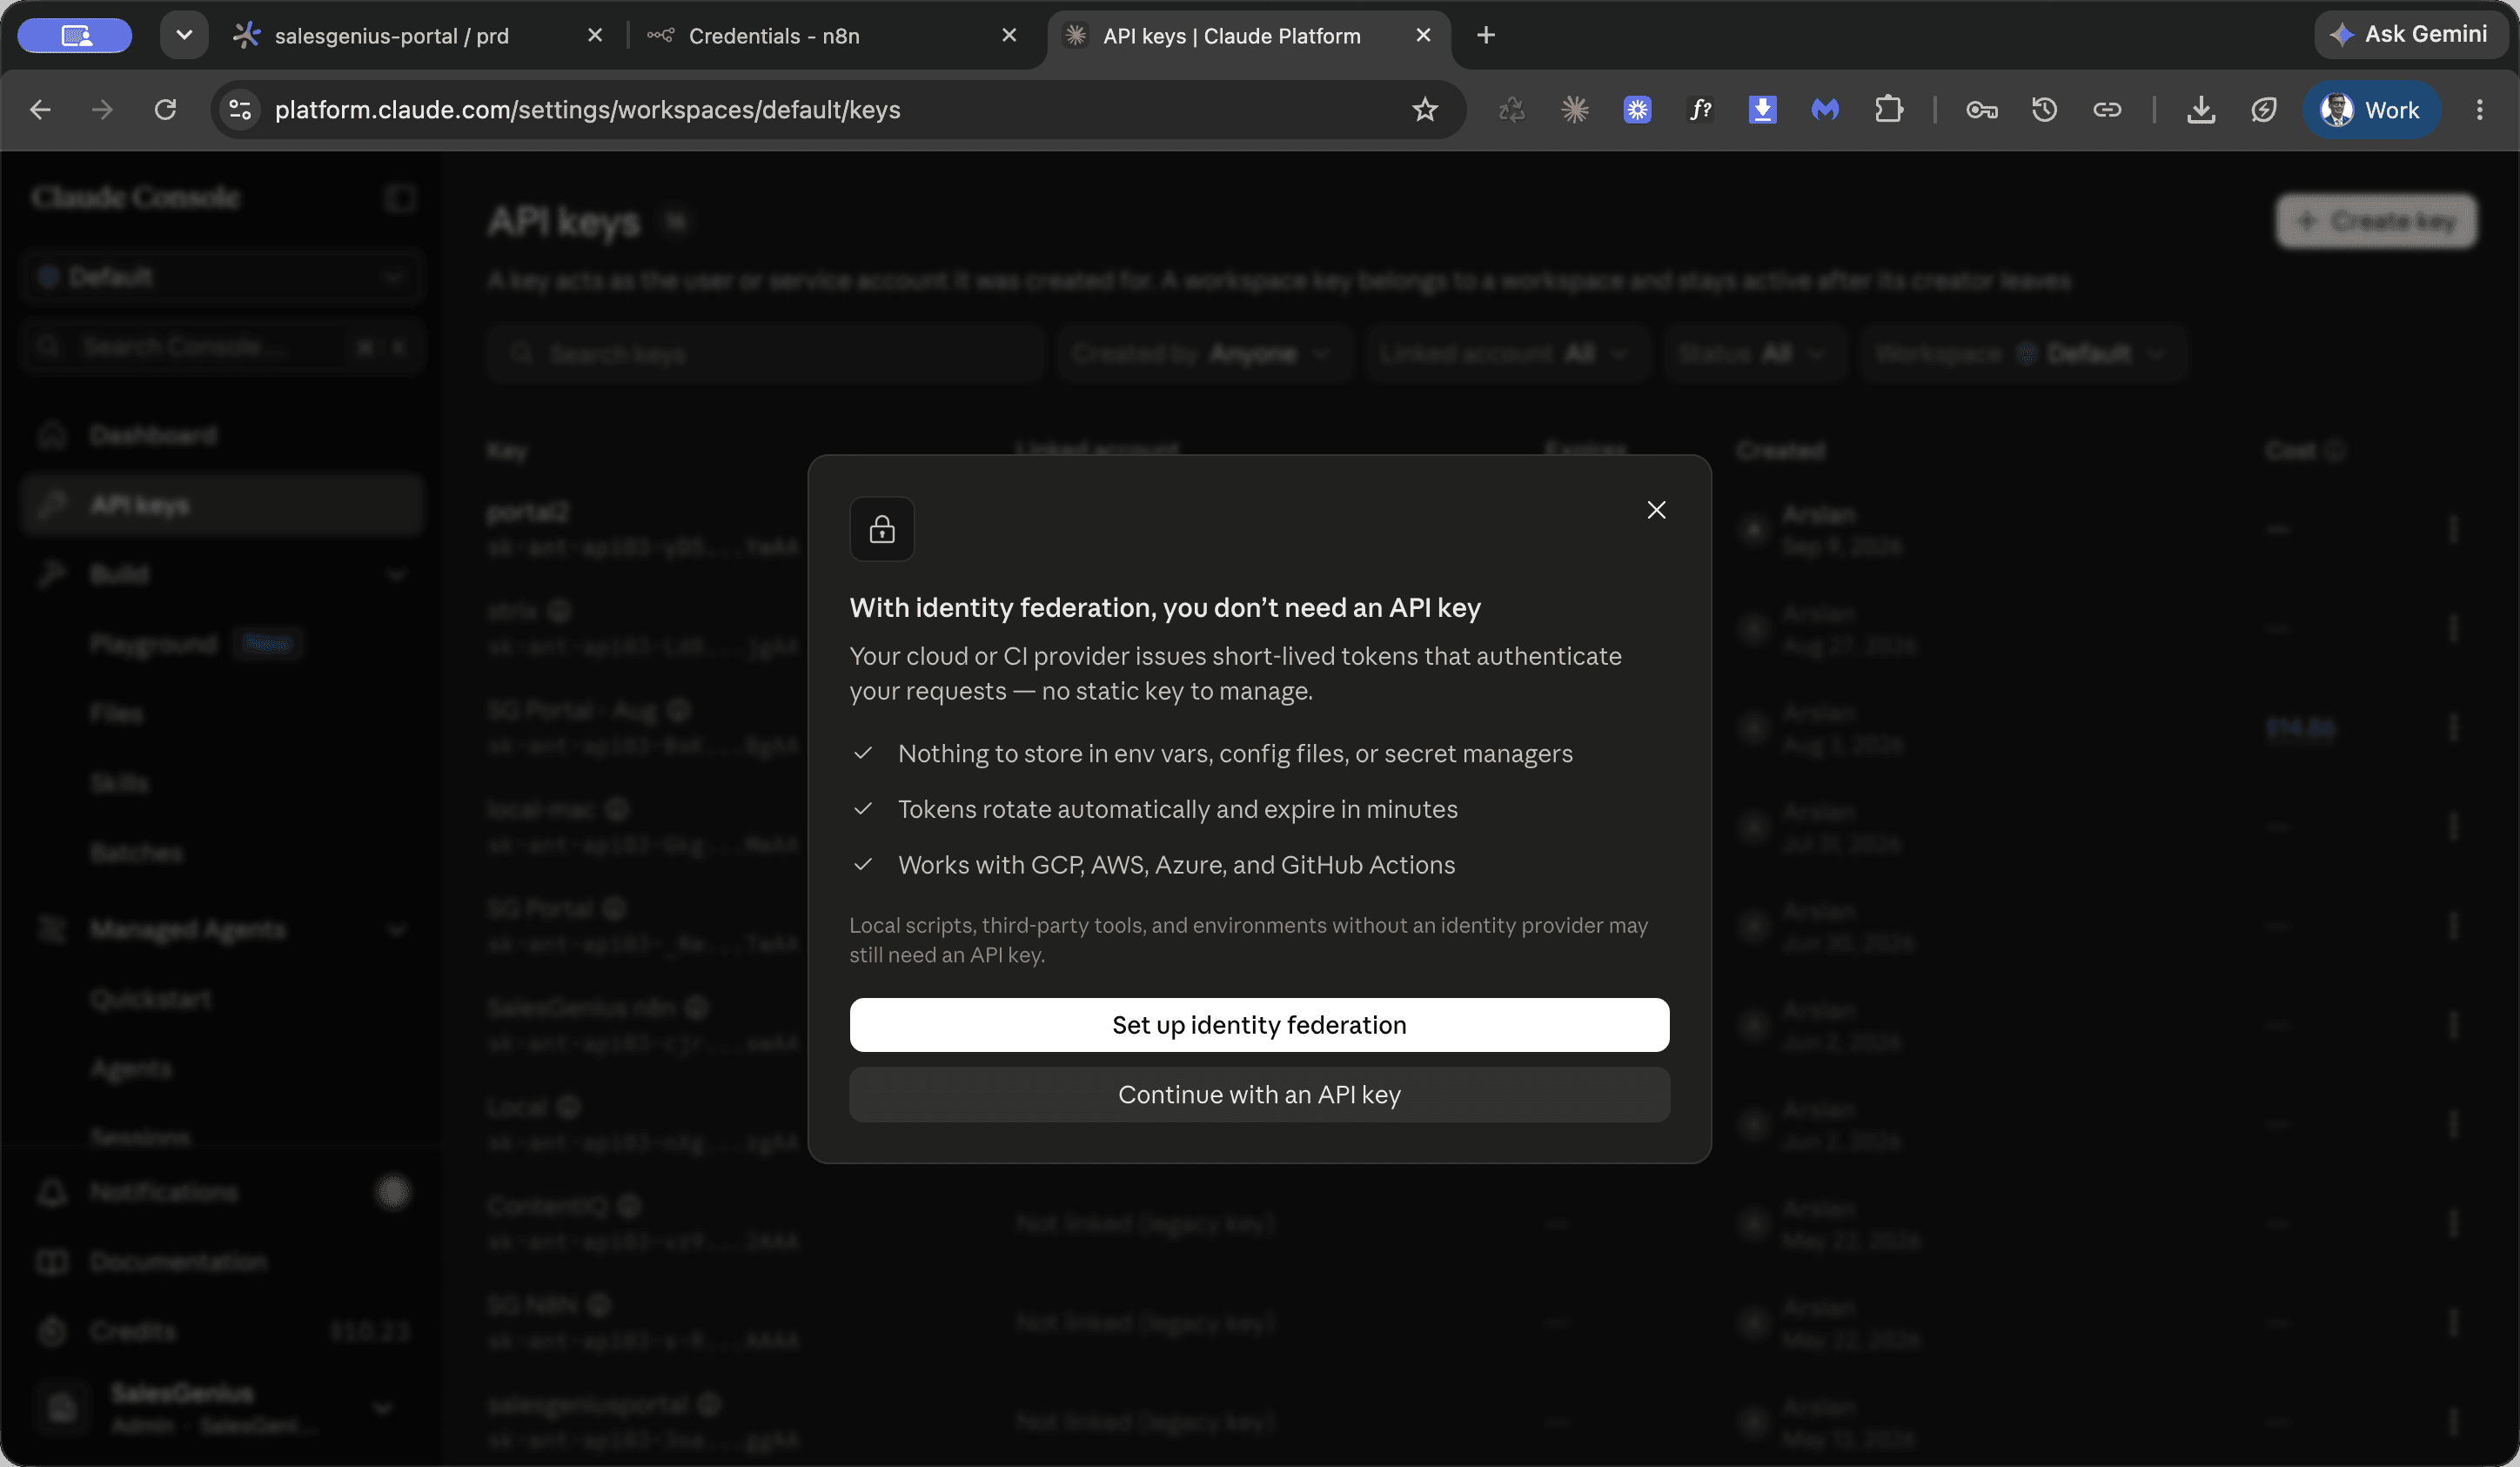Open the Status All filter

1754,353
